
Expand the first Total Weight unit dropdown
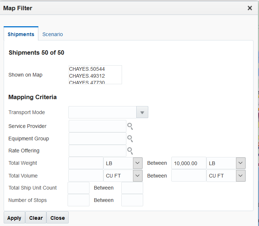coord(137,163)
